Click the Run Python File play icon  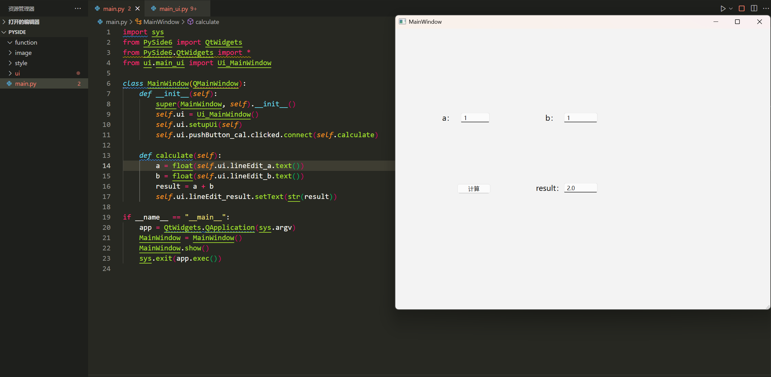click(x=723, y=8)
